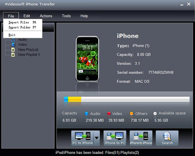
Task: Click serial number 7T746RSZWH8
Action: tap(161, 72)
